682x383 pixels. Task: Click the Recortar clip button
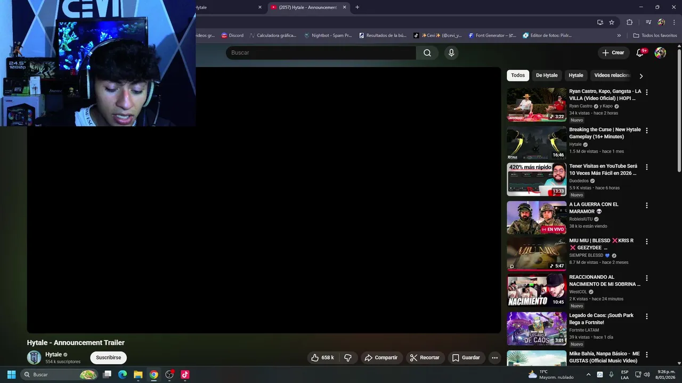point(425,357)
